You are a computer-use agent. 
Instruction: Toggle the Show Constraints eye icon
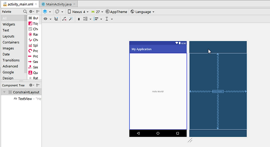tap(45, 19)
